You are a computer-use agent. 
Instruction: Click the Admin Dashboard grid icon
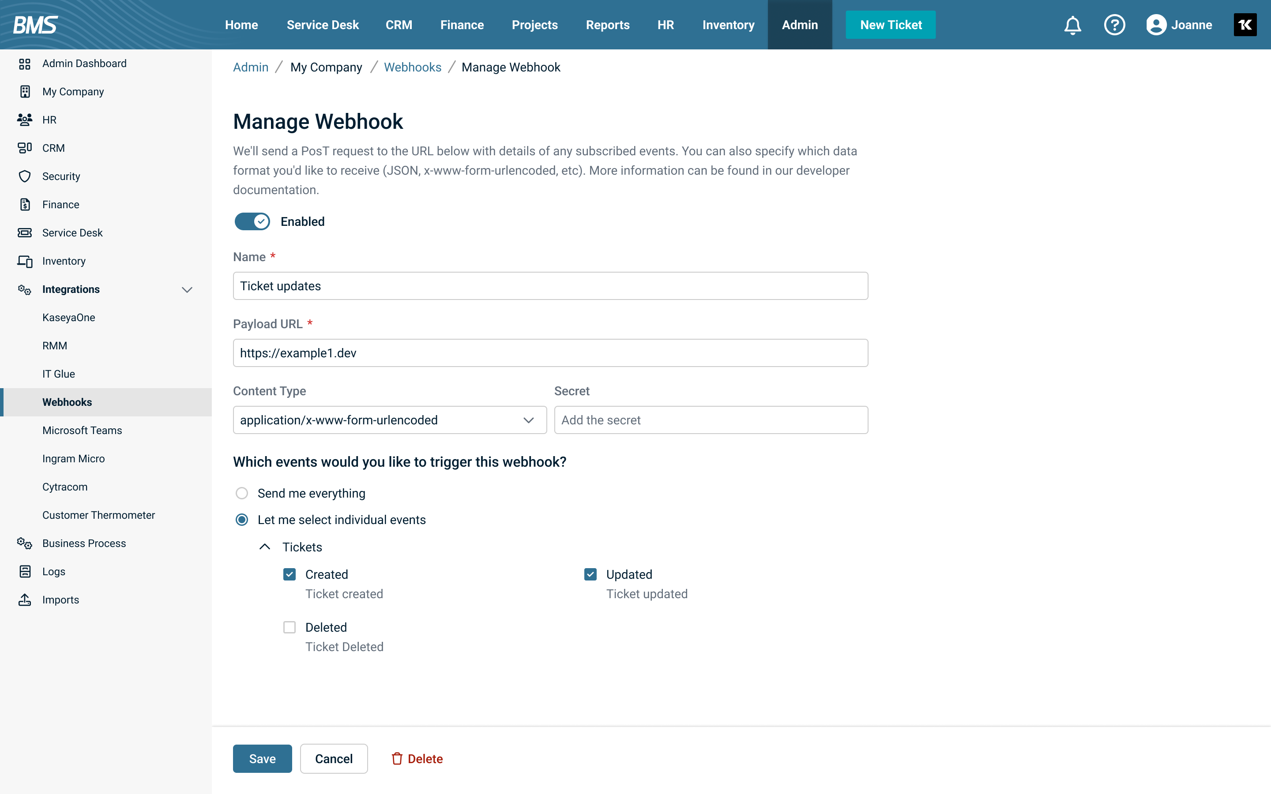click(25, 64)
